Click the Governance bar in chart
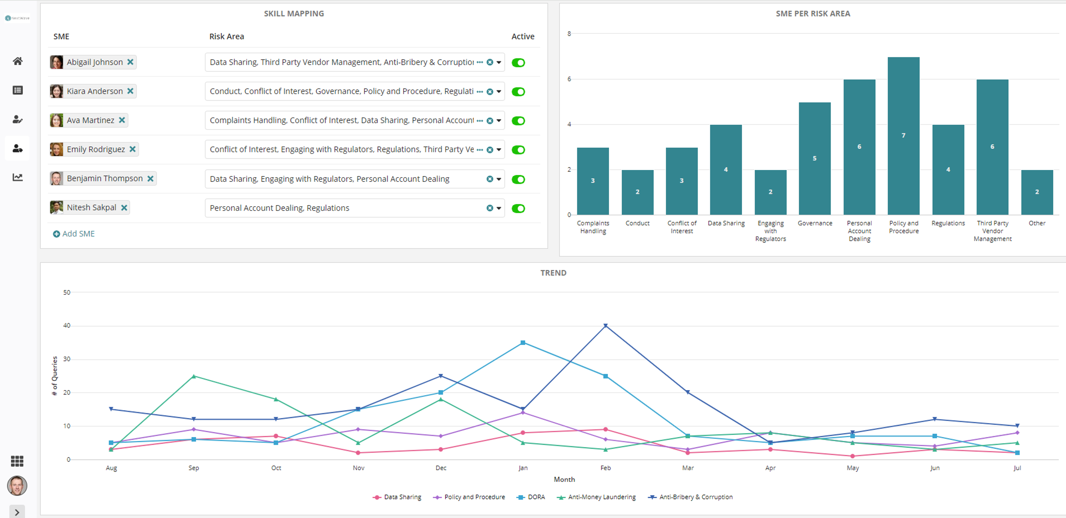1066x518 pixels. [814, 159]
